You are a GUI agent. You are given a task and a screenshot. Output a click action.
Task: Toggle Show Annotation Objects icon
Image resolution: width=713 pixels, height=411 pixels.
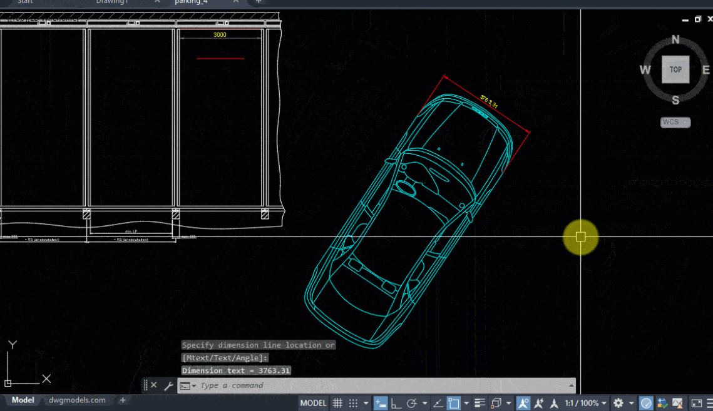(x=522, y=403)
